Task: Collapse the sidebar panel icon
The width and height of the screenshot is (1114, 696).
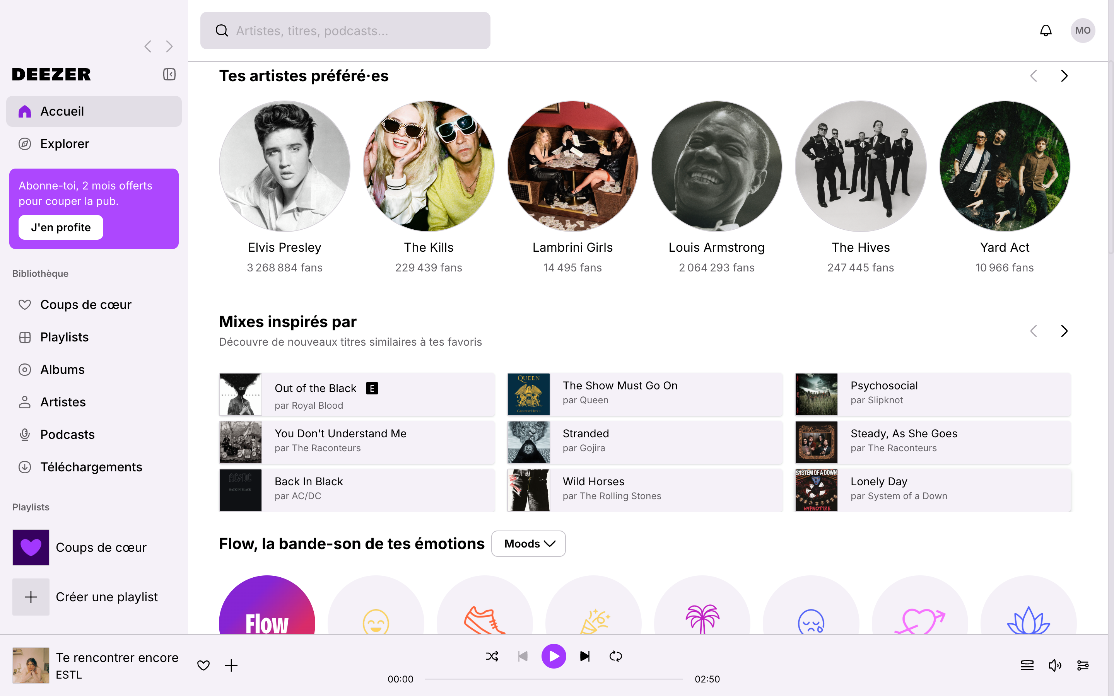Action: tap(169, 74)
